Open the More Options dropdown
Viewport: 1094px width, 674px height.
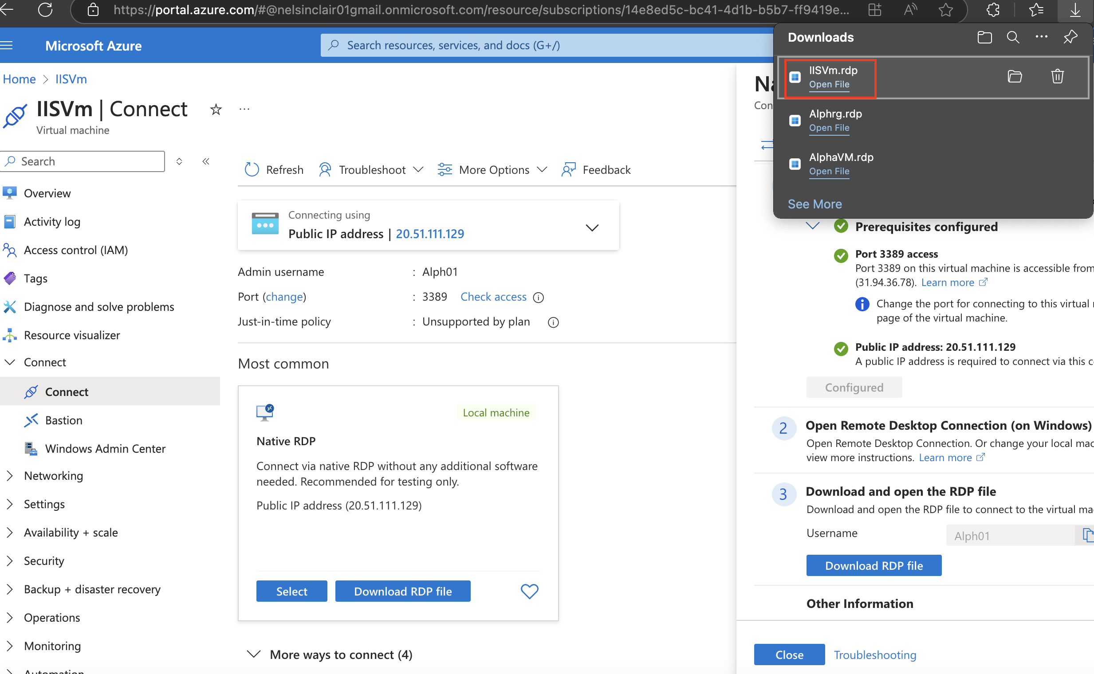492,170
